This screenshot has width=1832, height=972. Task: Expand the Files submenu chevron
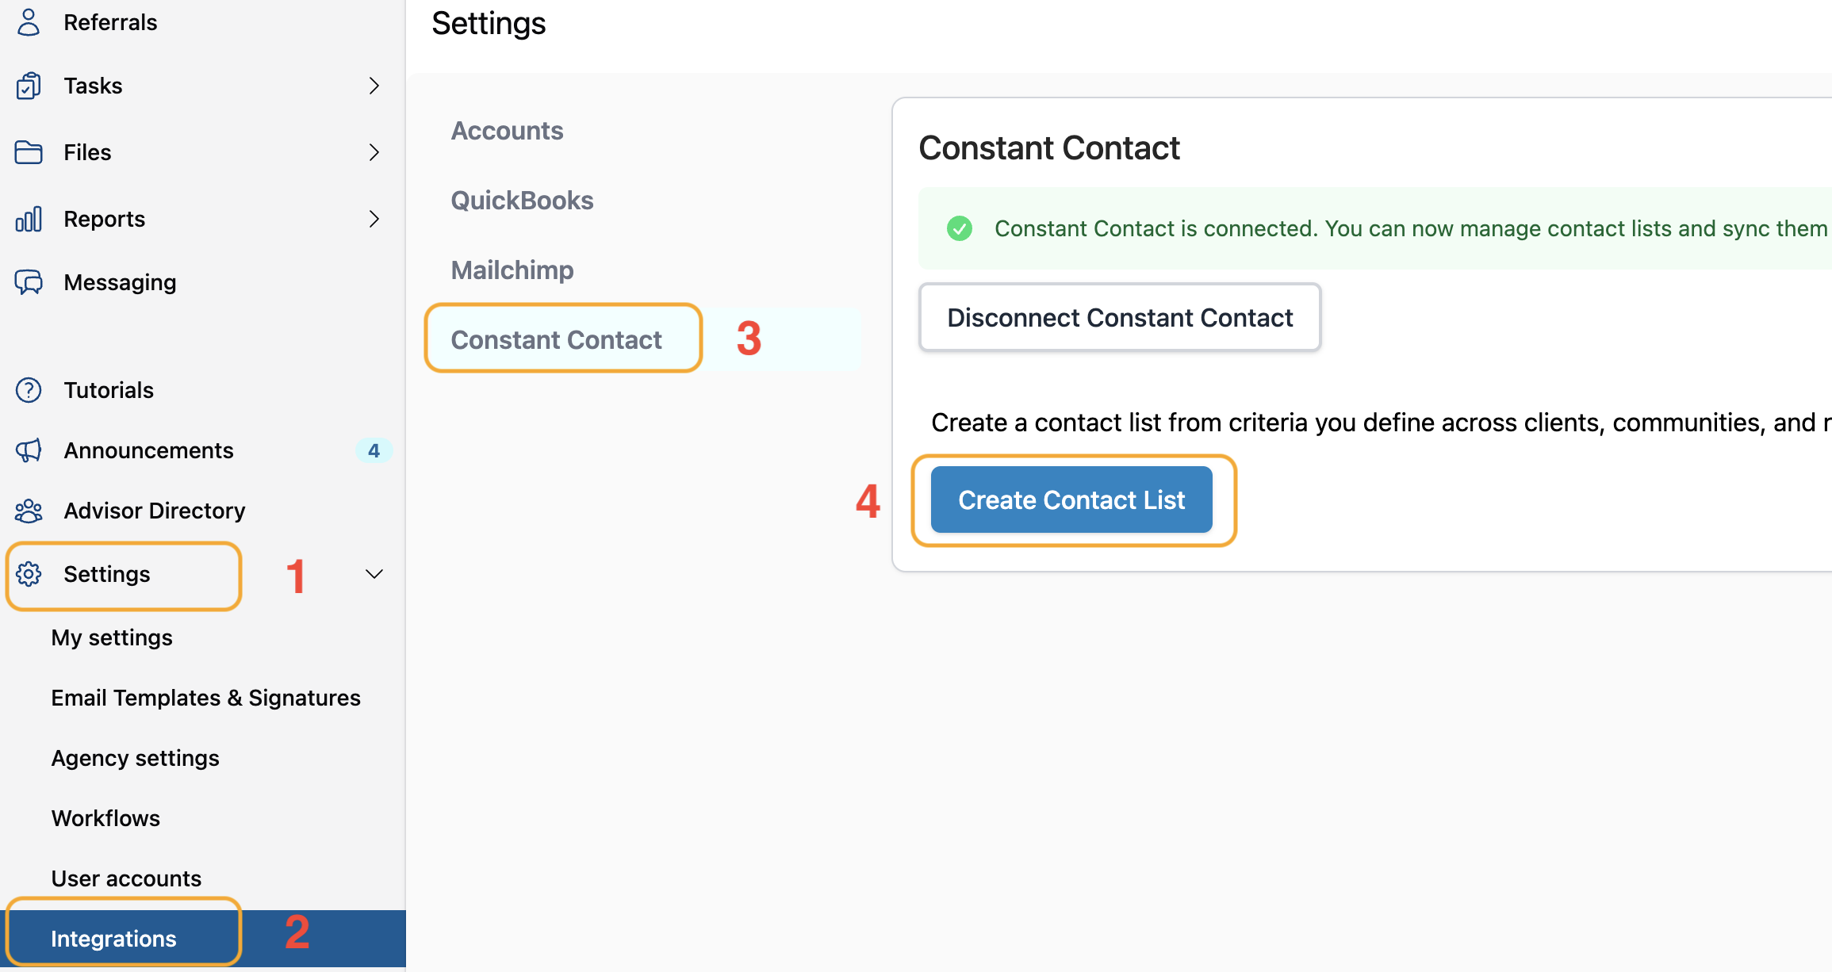(374, 152)
